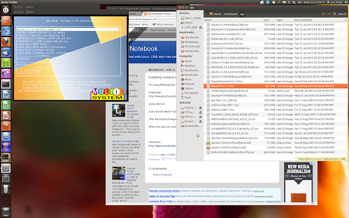
Task: Open the Desktop folder in the sidebar
Action: point(188,65)
